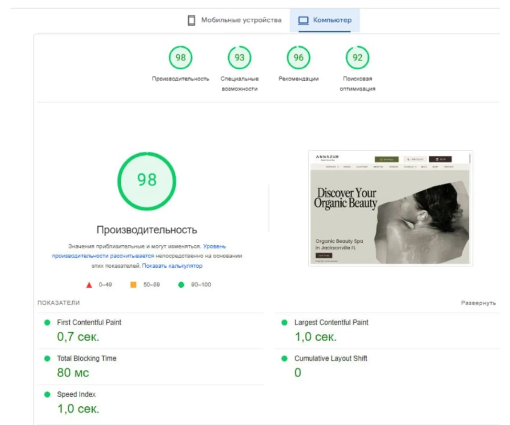Viewport: 510px width, 425px height.
Task: Click the green circle 90–100 legend icon
Action: 181,285
